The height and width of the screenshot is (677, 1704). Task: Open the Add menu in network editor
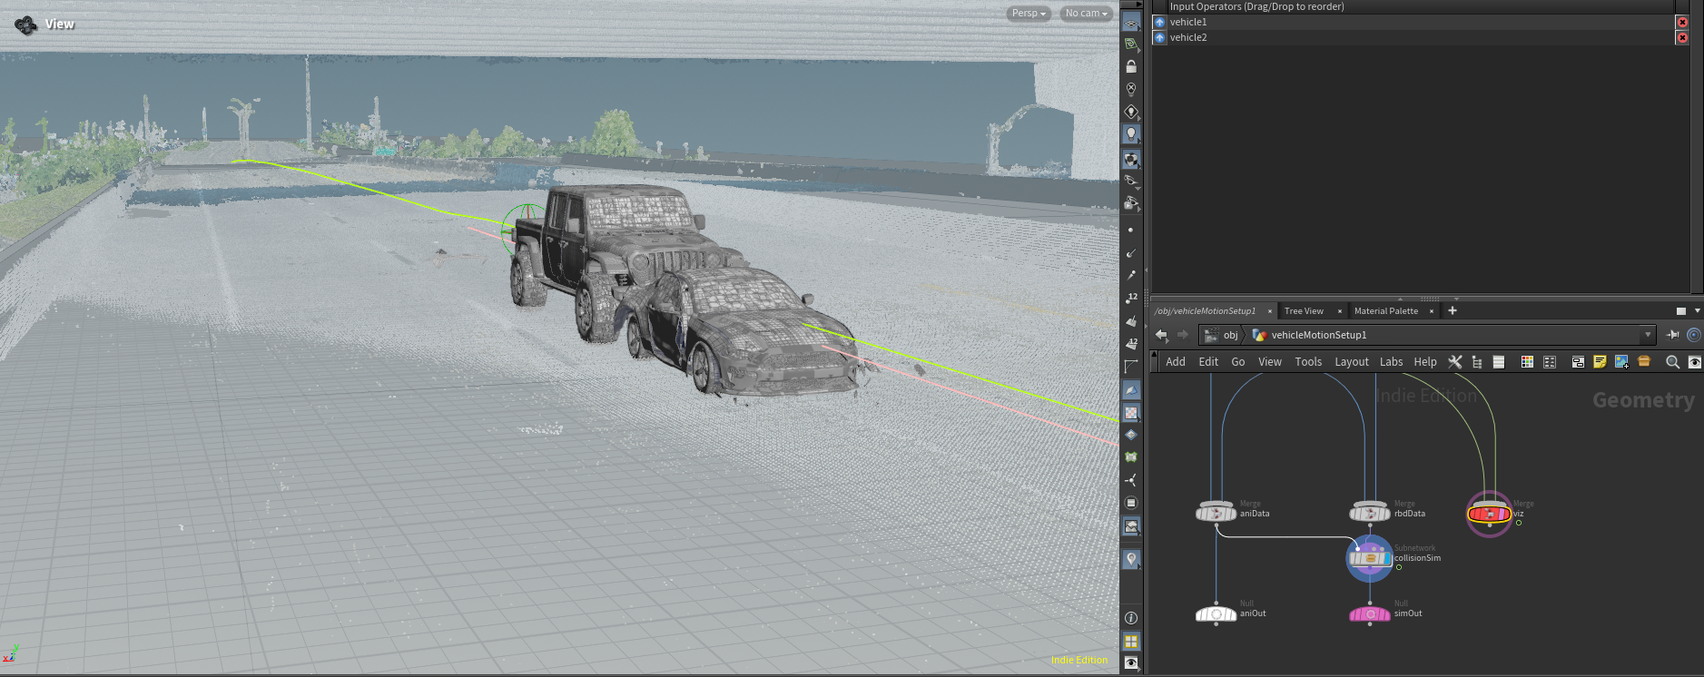(x=1176, y=361)
